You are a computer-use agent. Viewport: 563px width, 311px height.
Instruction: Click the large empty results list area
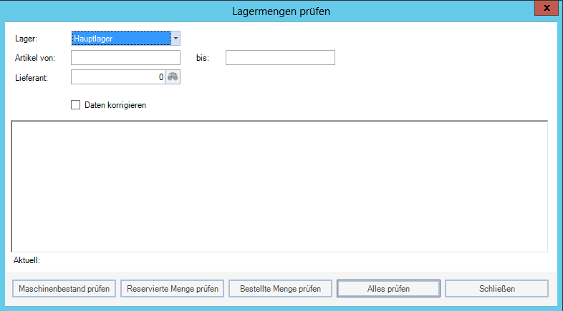[279, 186]
